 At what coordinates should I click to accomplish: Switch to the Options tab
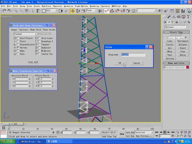23,30
